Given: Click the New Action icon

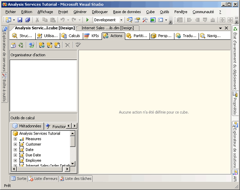Looking at the screenshot, I should [42, 45].
